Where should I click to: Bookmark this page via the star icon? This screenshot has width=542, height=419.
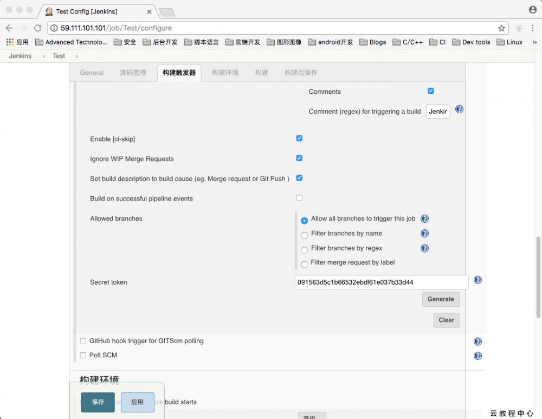501,27
